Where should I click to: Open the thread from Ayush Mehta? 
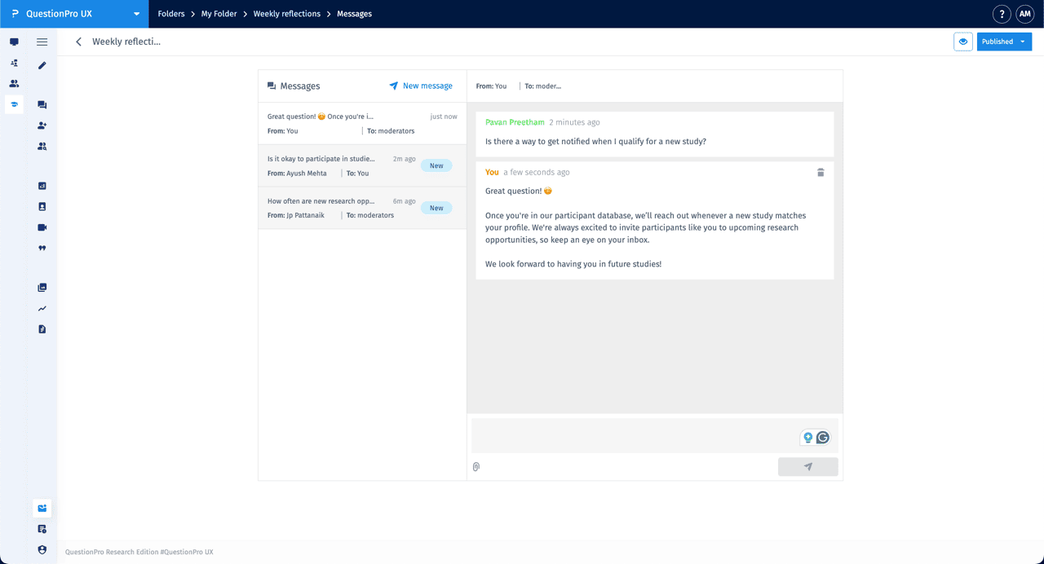click(x=362, y=165)
